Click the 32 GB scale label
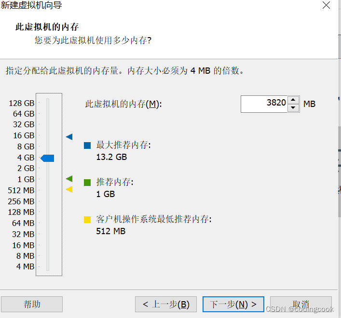341x318 pixels. pos(24,124)
